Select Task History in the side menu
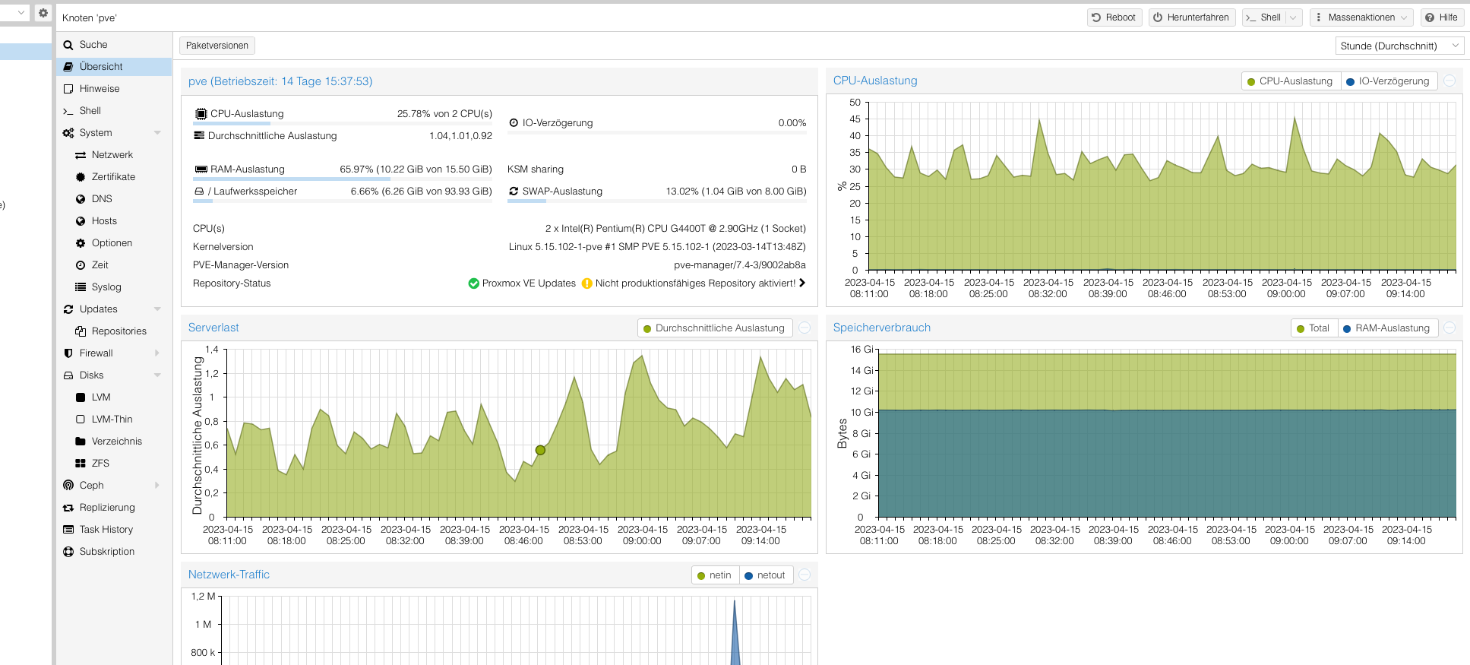The image size is (1470, 665). coord(114,530)
